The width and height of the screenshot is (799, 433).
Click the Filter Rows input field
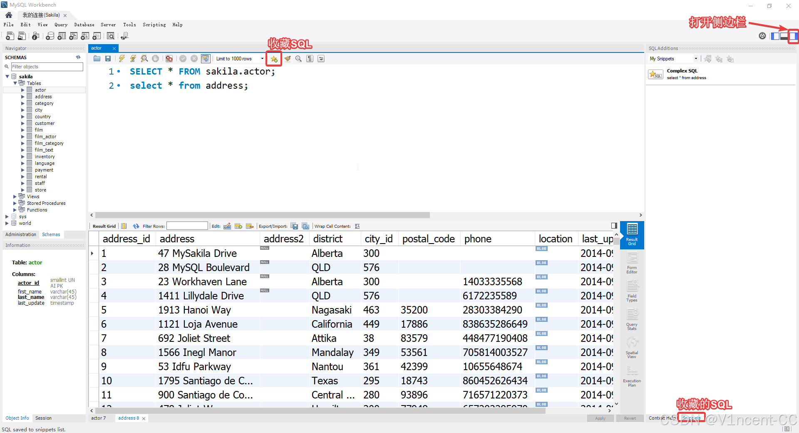tap(187, 226)
